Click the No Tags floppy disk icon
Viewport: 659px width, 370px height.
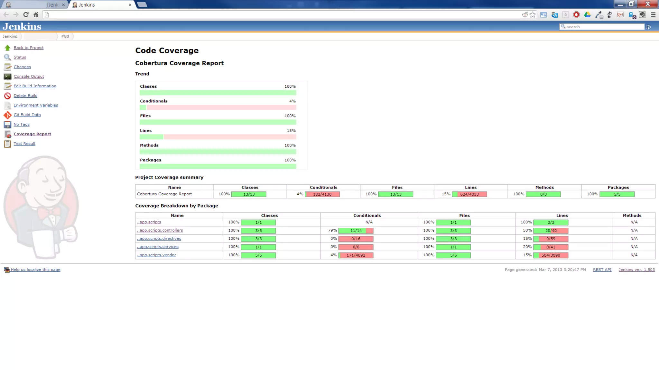7,125
